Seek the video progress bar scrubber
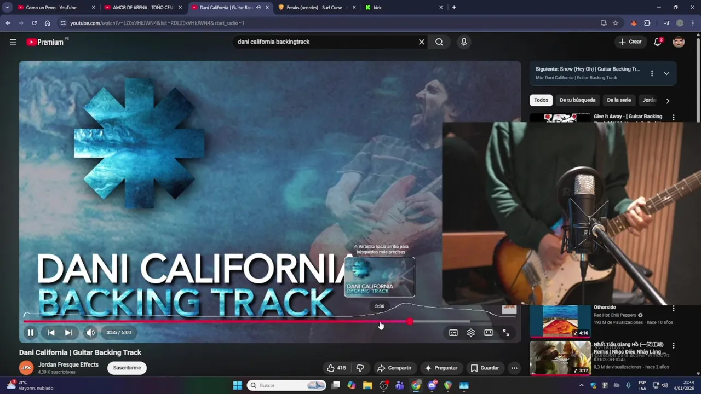Viewport: 701px width, 394px height. point(410,322)
